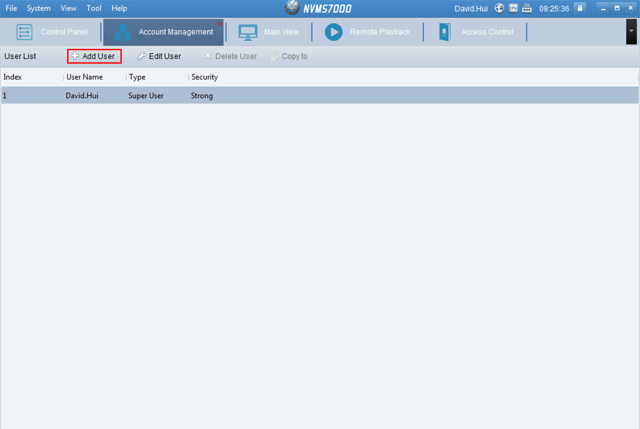Sort by the User Name column header
The image size is (640, 429).
click(94, 77)
